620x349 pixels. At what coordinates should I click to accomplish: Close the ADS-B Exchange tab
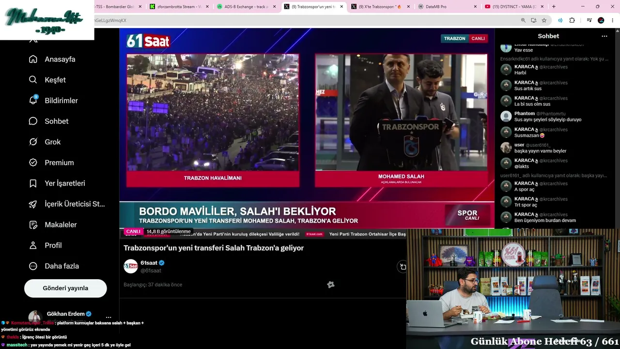(x=274, y=7)
